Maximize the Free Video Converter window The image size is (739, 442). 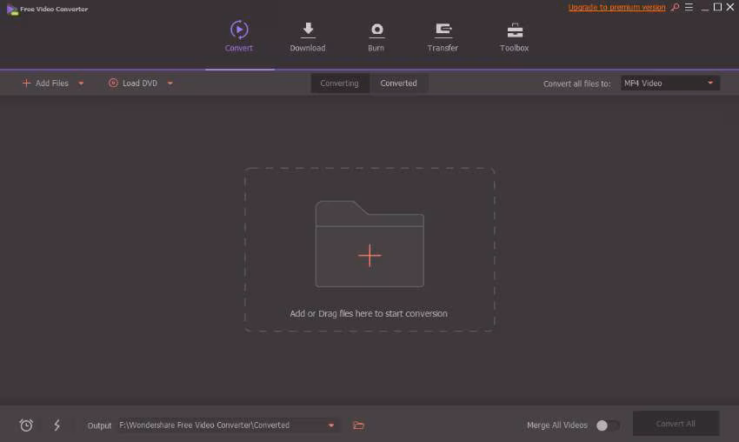point(717,7)
